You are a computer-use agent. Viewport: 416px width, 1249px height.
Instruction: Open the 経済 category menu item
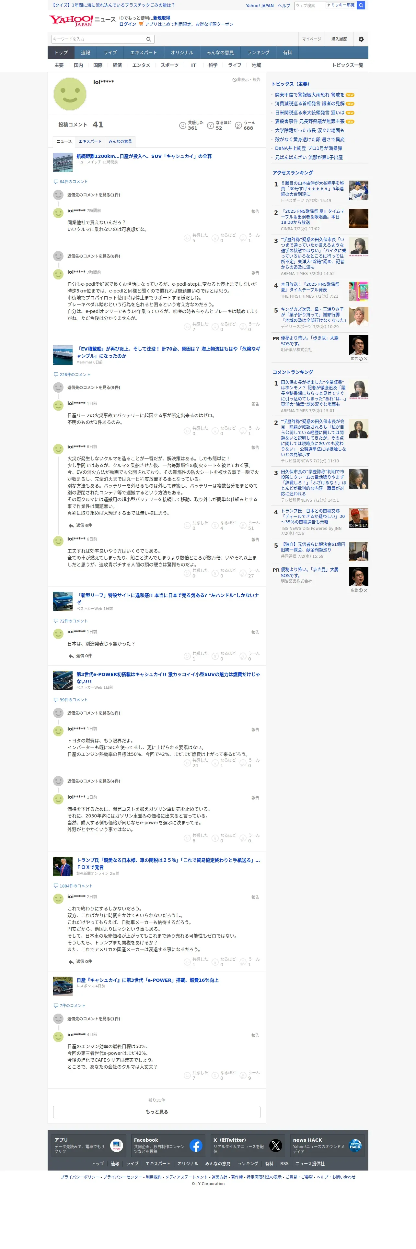117,65
